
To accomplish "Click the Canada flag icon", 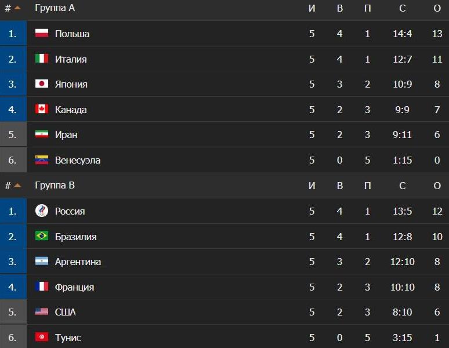I will [42, 109].
